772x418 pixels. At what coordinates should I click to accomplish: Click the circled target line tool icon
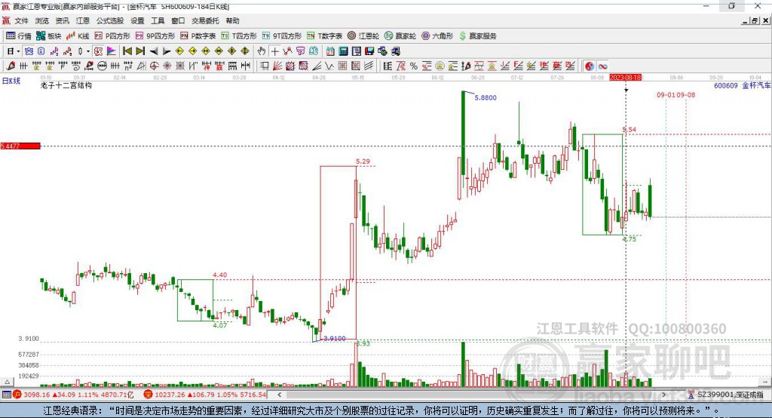(x=154, y=66)
